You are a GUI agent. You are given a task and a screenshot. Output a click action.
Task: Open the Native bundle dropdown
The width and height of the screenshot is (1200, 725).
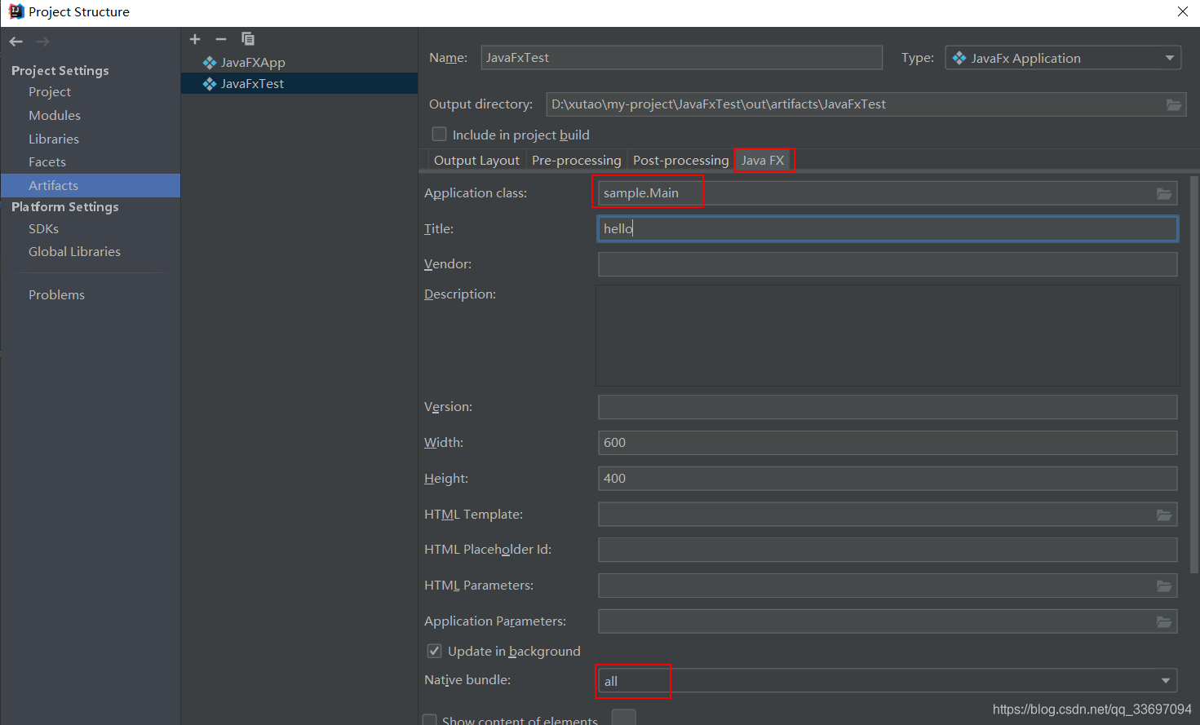pos(888,681)
